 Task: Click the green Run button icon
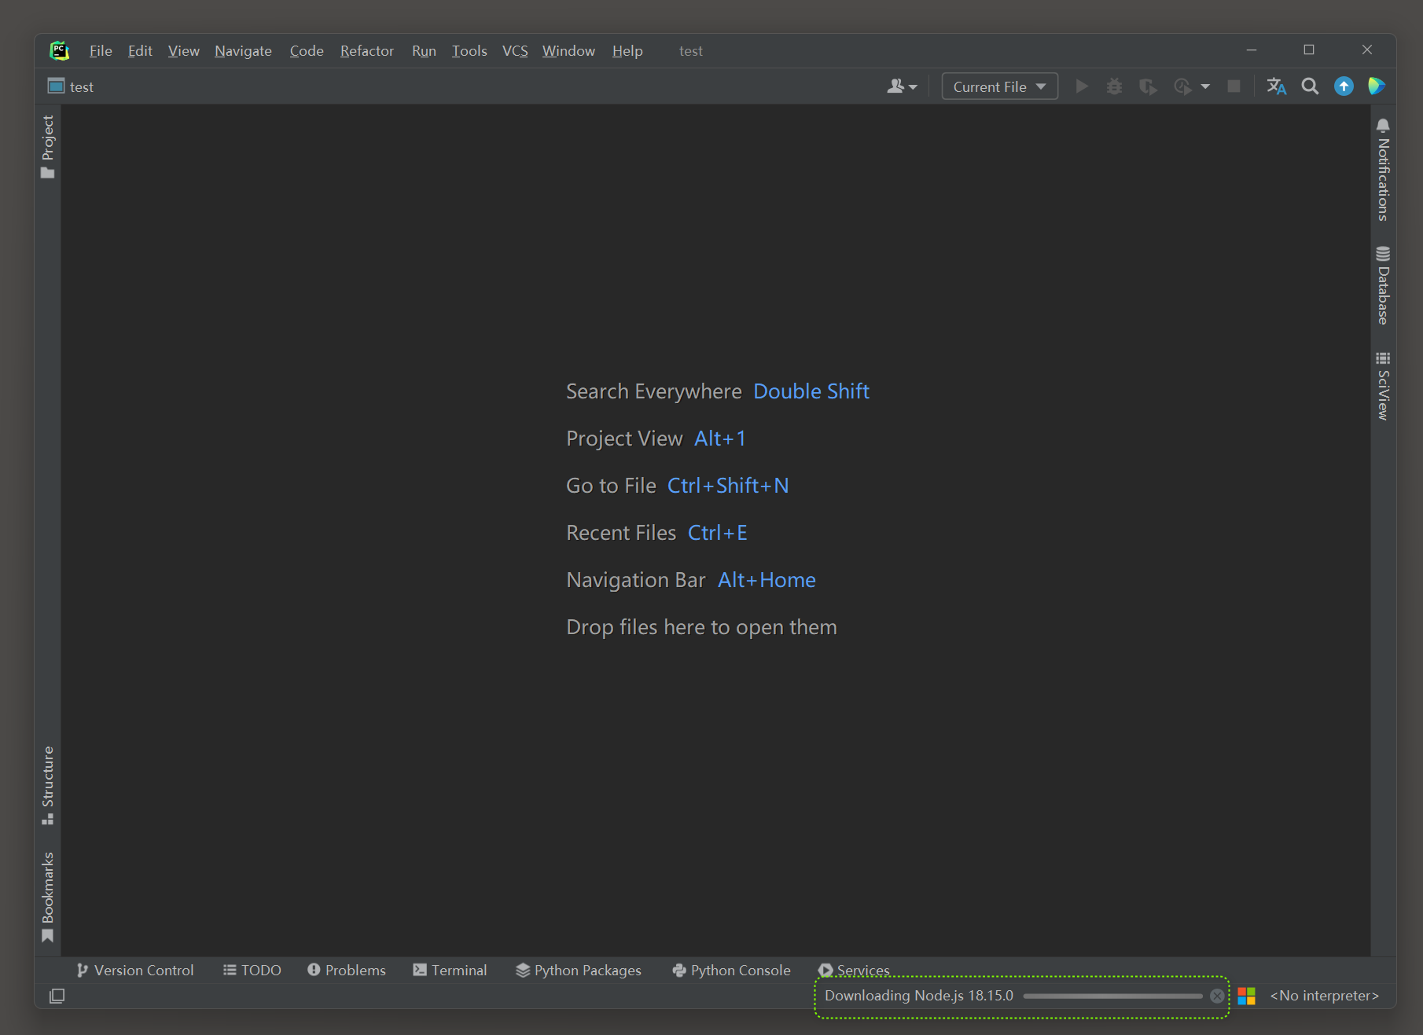coord(1082,86)
